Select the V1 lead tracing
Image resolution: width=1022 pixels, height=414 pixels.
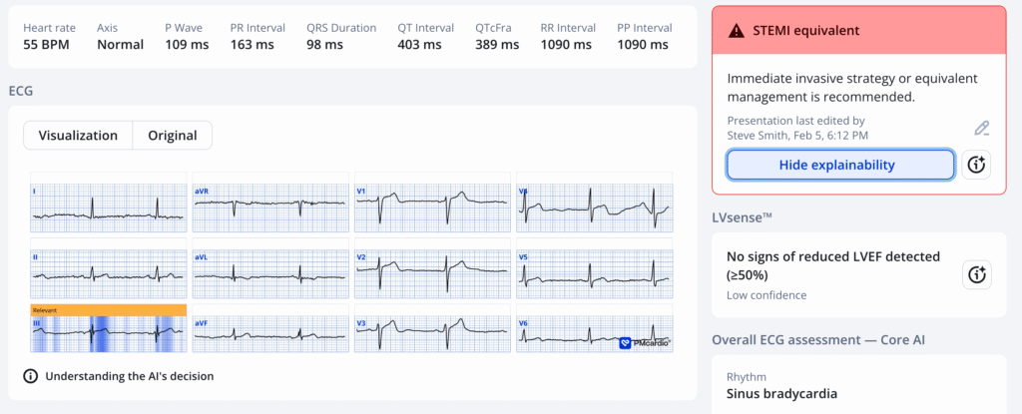click(x=432, y=206)
